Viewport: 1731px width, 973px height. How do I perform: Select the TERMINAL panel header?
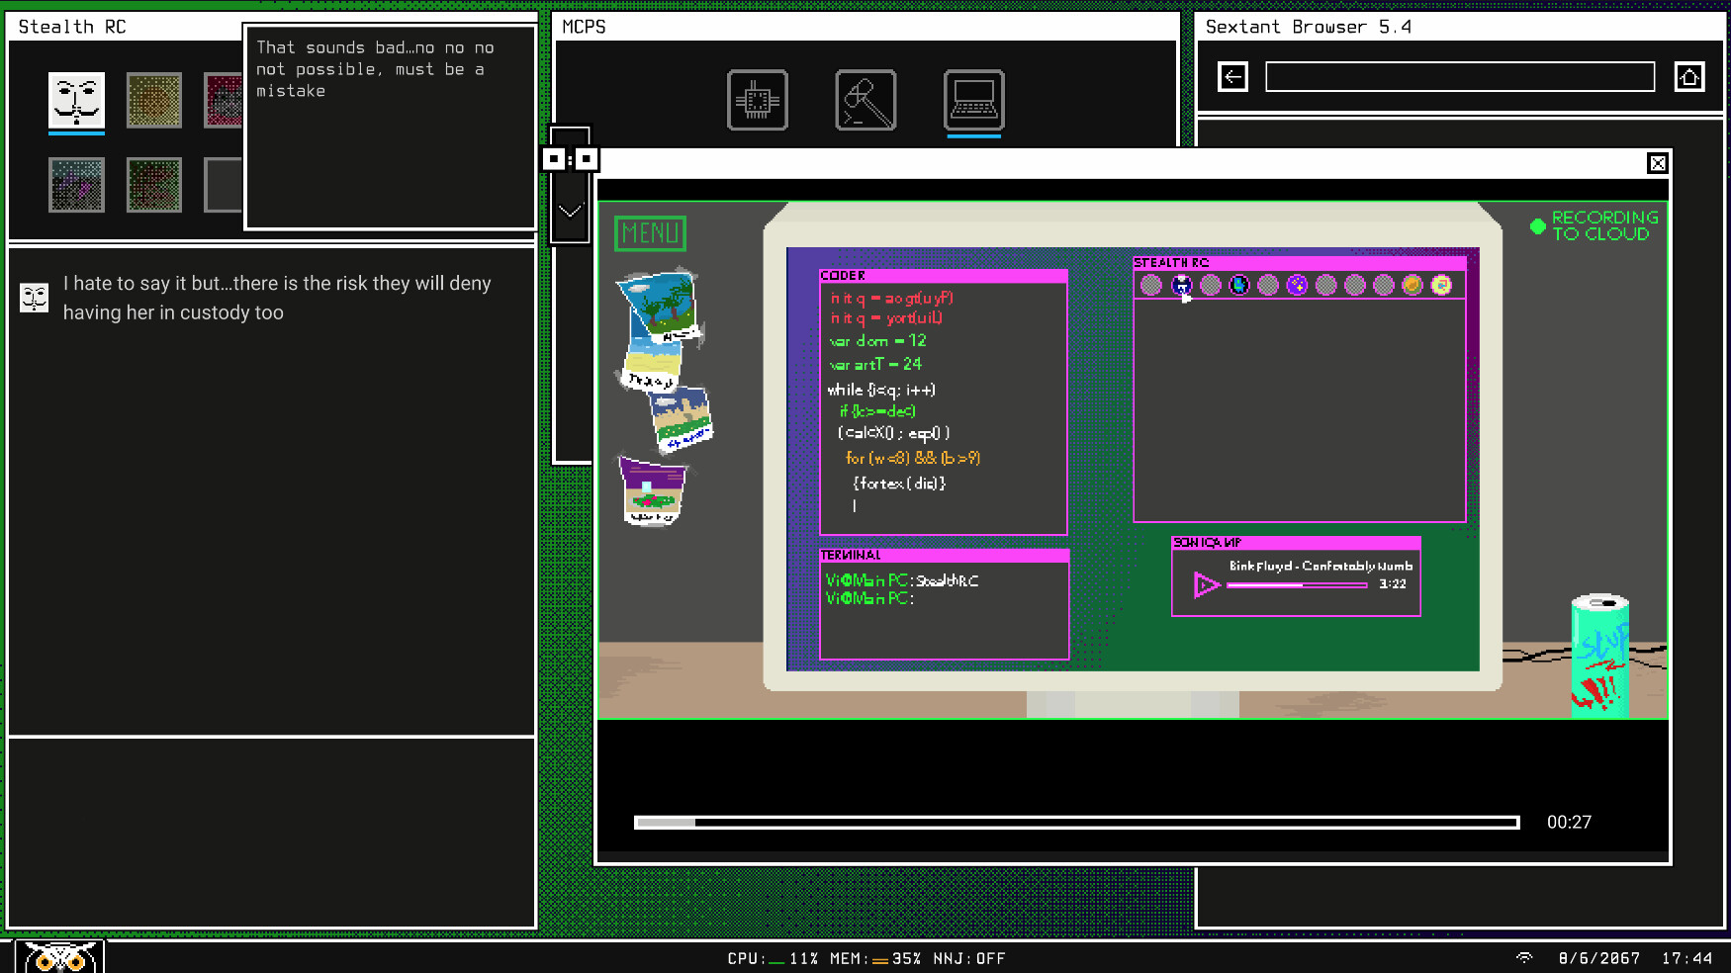(853, 555)
